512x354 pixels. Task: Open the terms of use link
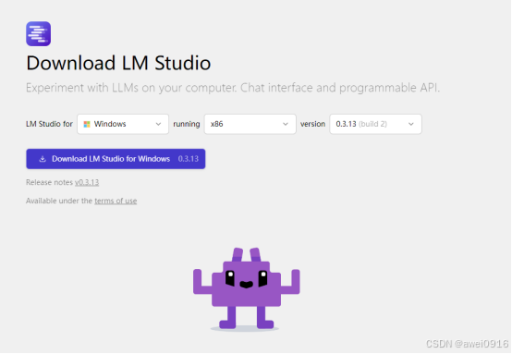(x=116, y=201)
